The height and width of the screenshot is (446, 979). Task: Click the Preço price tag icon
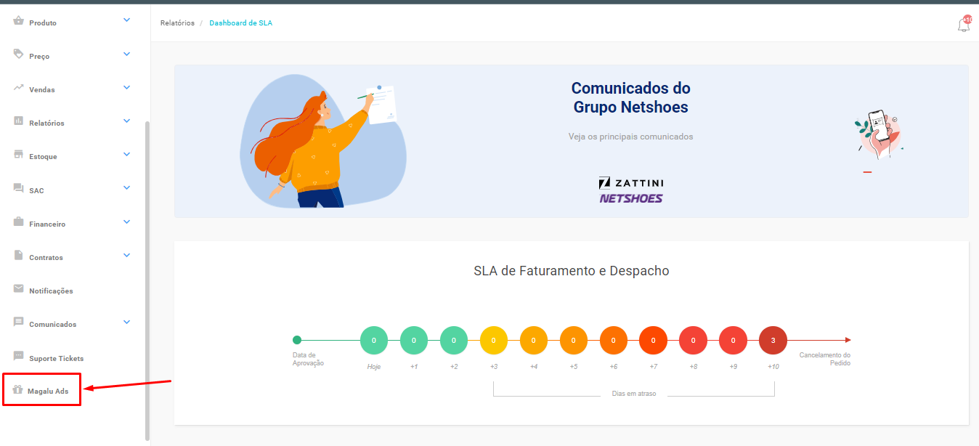19,54
